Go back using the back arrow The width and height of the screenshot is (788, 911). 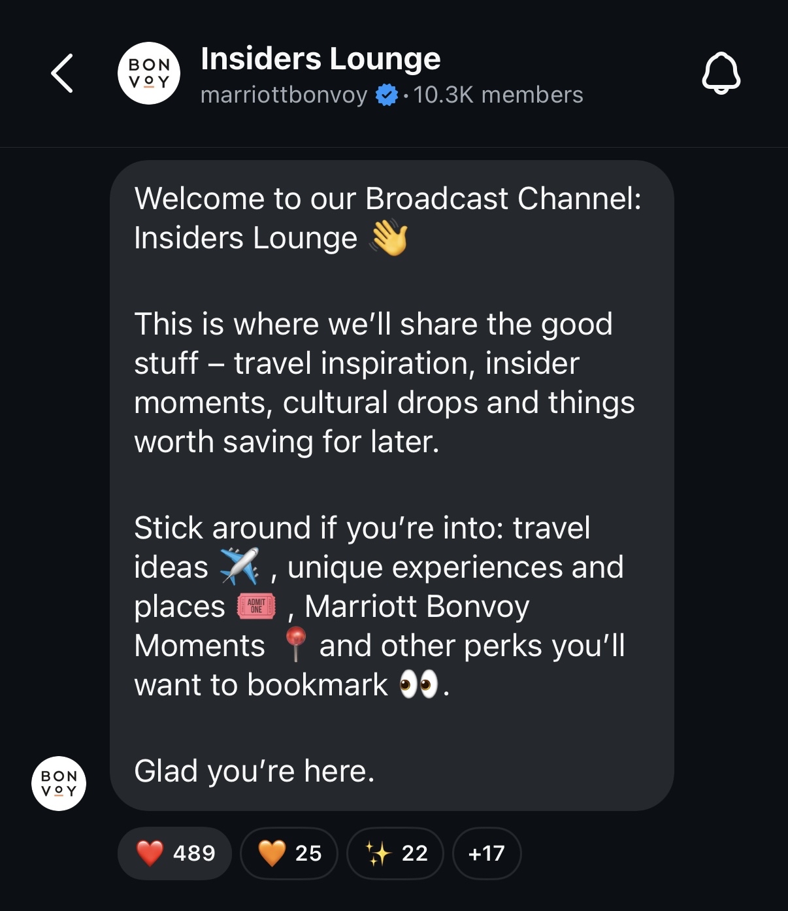[x=62, y=73]
